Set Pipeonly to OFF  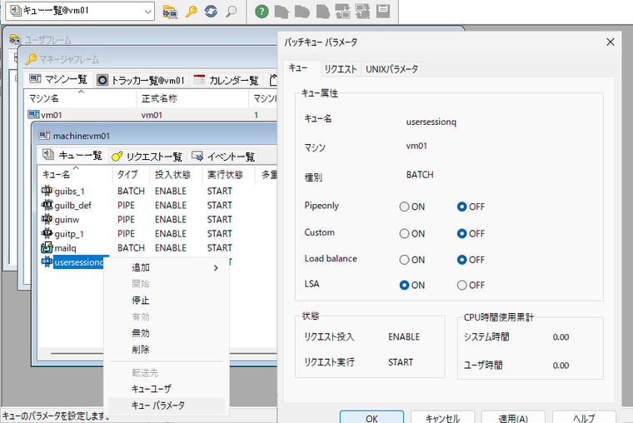pyautogui.click(x=461, y=207)
